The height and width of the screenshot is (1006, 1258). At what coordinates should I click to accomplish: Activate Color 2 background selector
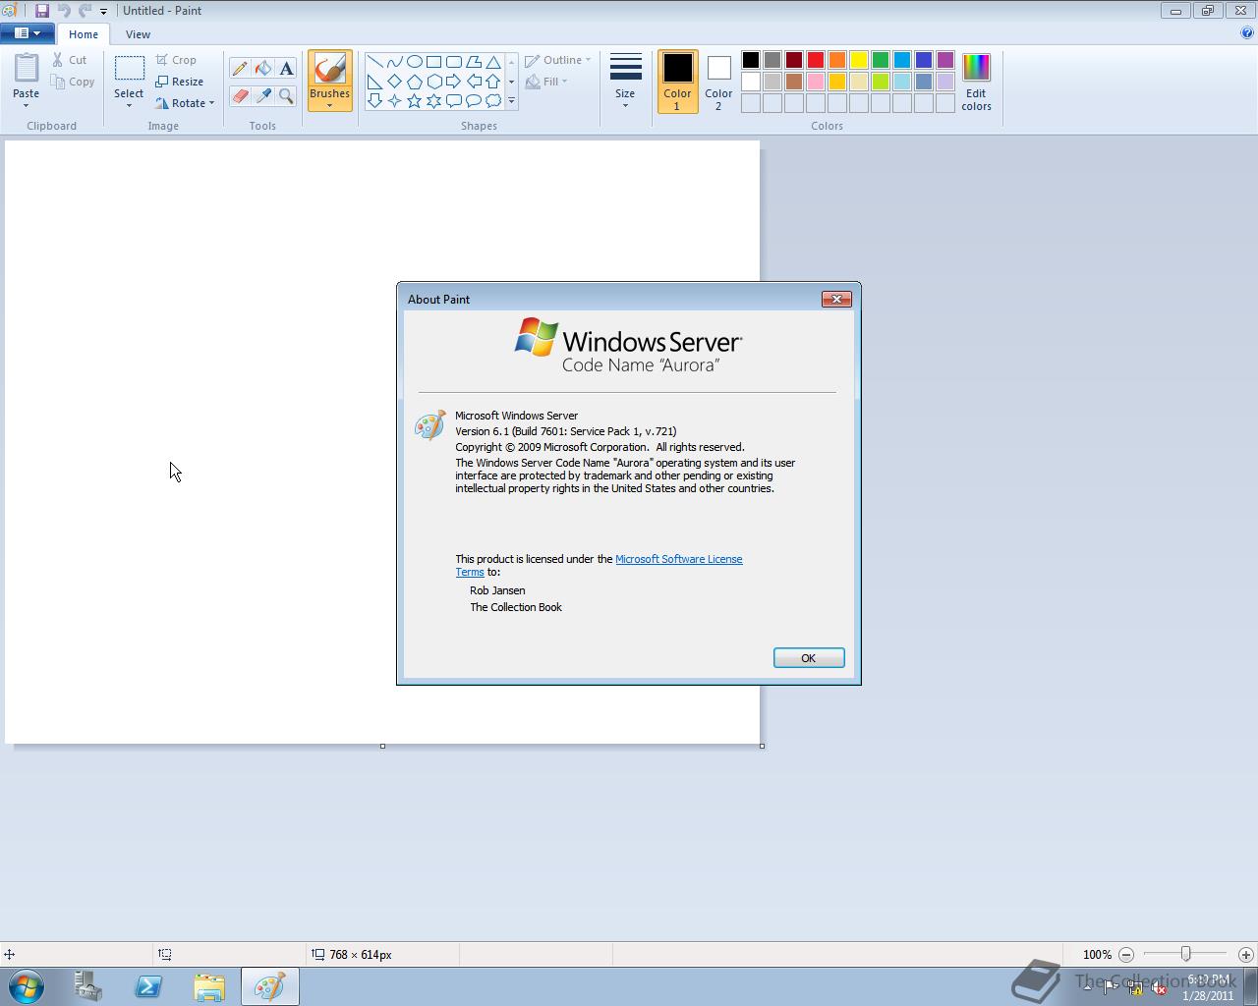pos(718,82)
